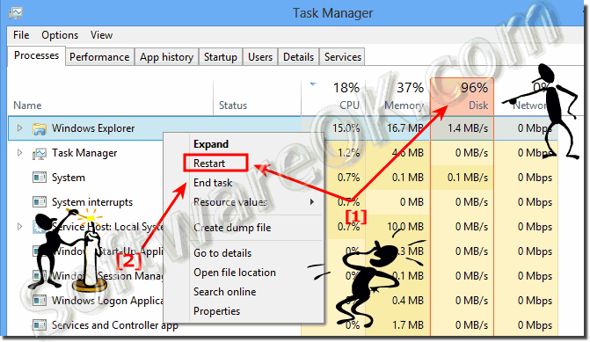Switch to the Startup tab

(x=221, y=57)
